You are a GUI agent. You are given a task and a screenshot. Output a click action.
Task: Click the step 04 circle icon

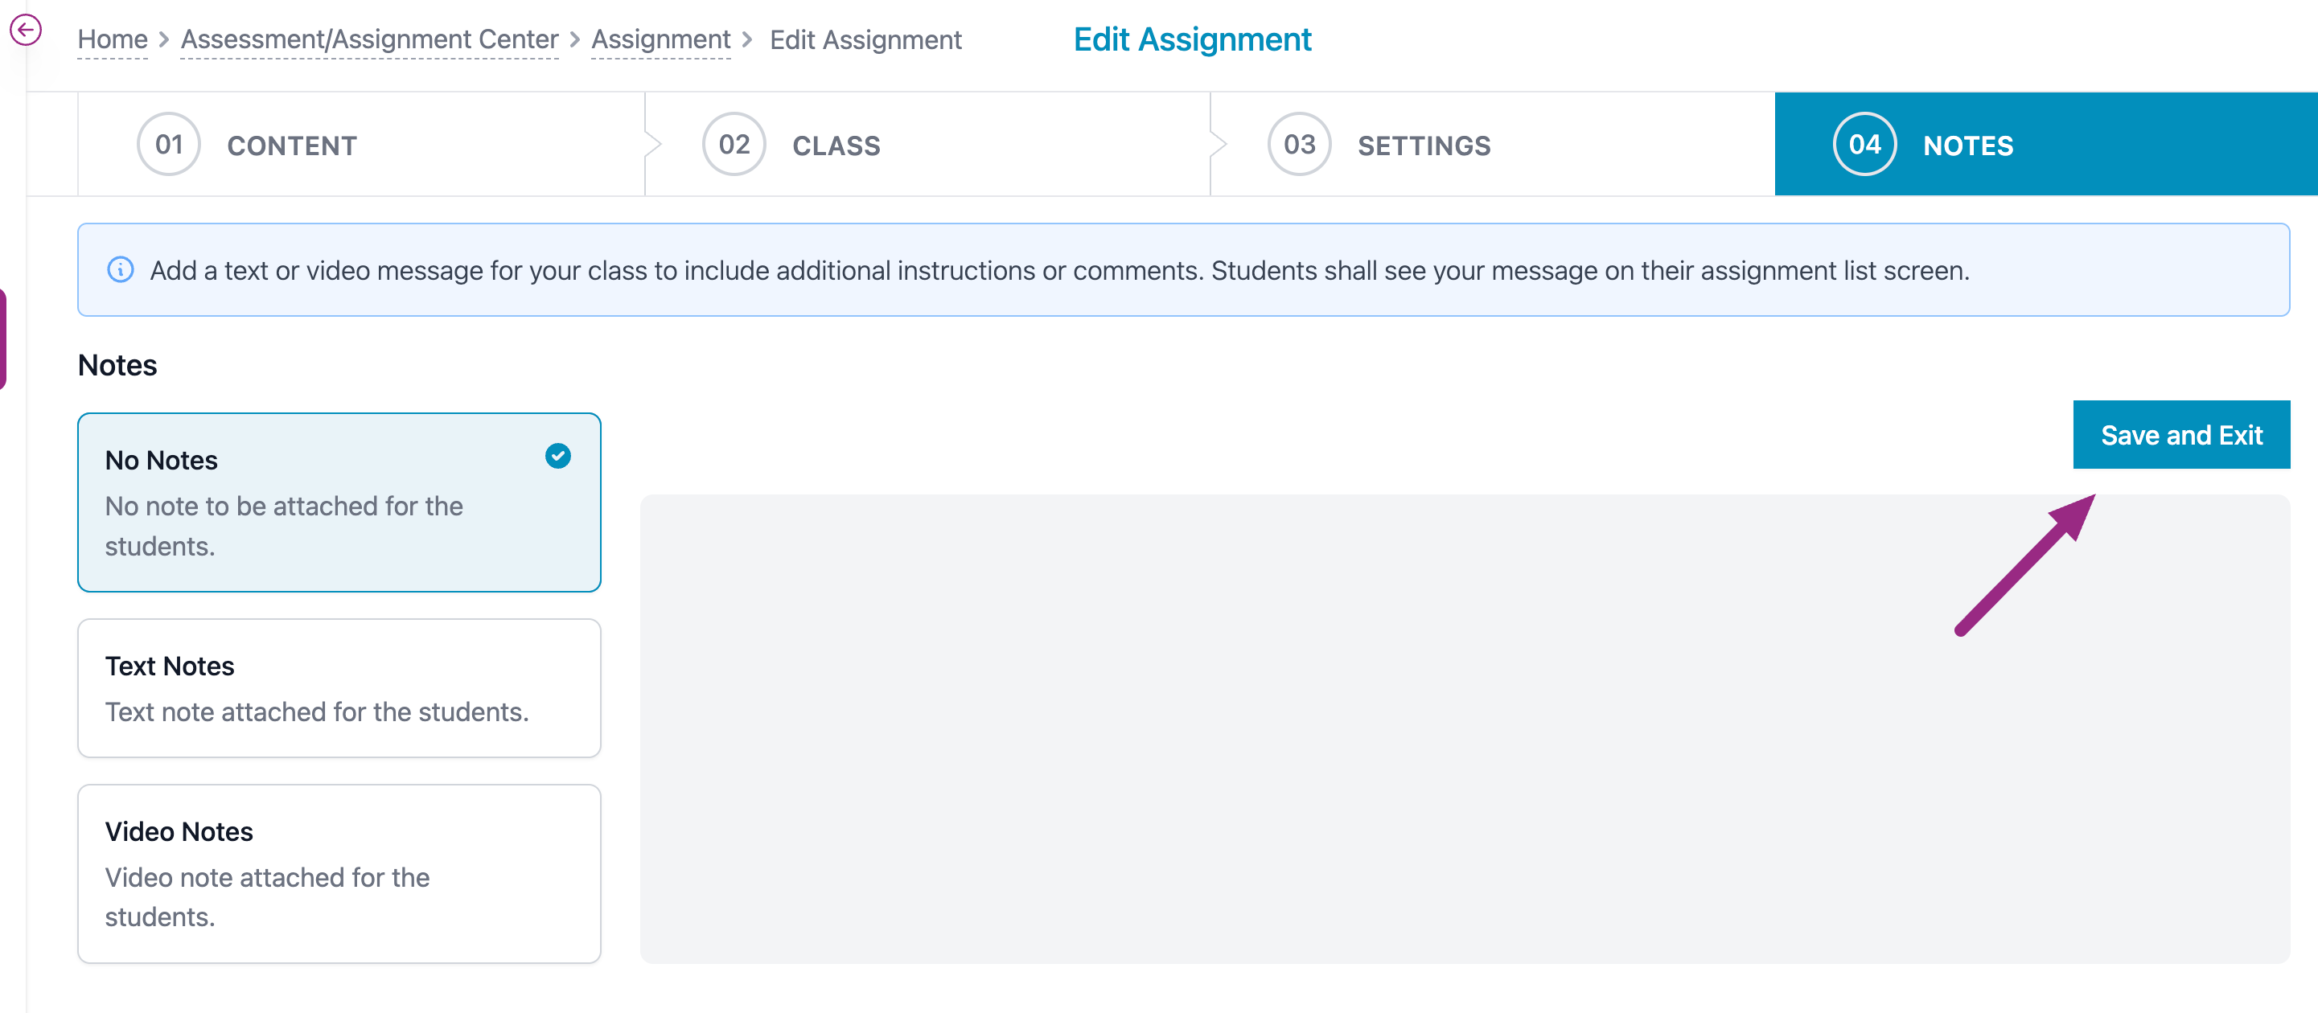[x=1864, y=144]
